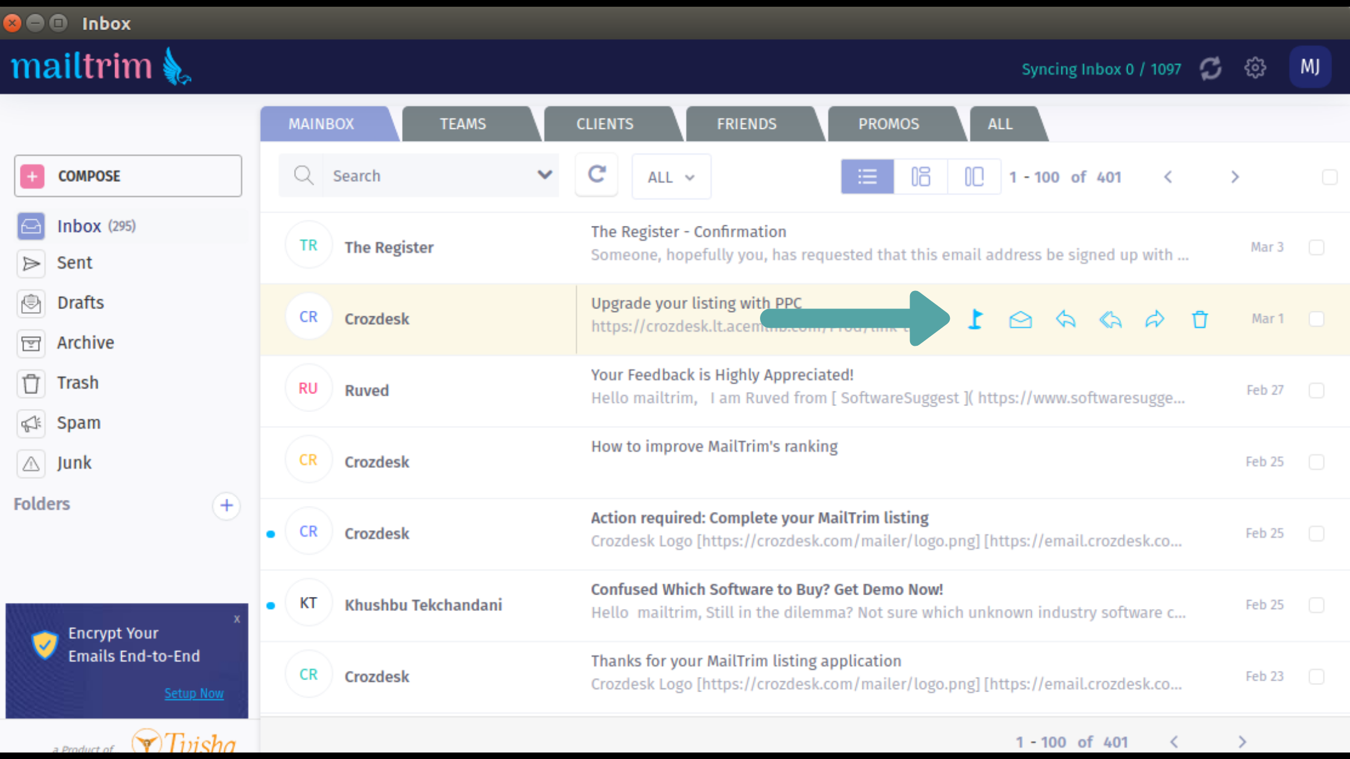1350x759 pixels.
Task: Reply to the Crozdesk PPC email
Action: pyautogui.click(x=1066, y=319)
